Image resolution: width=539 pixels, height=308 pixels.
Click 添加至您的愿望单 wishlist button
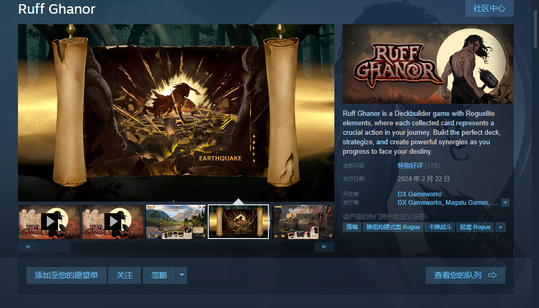coord(66,275)
